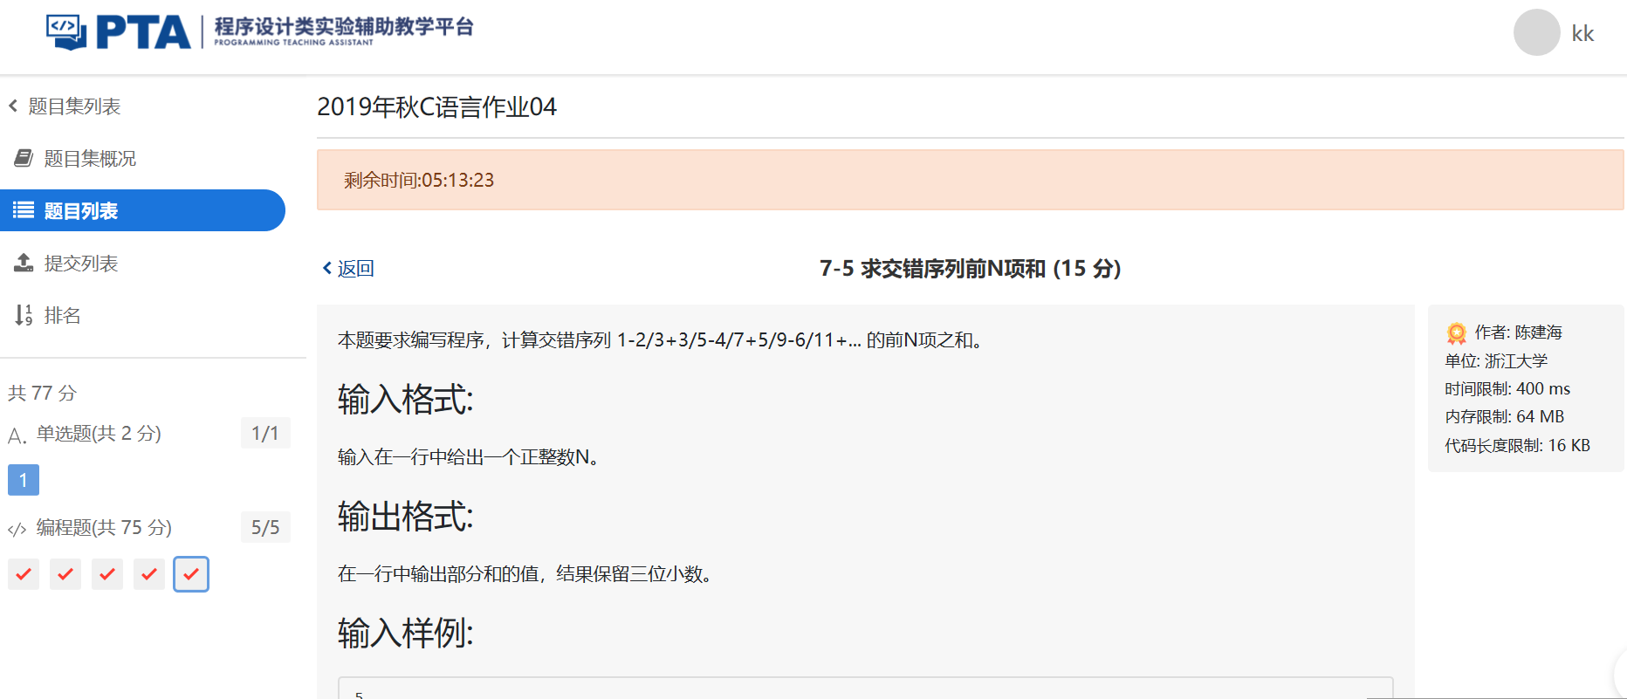Open single-choice question number 1
Image resolution: width=1627 pixels, height=699 pixels.
(24, 480)
